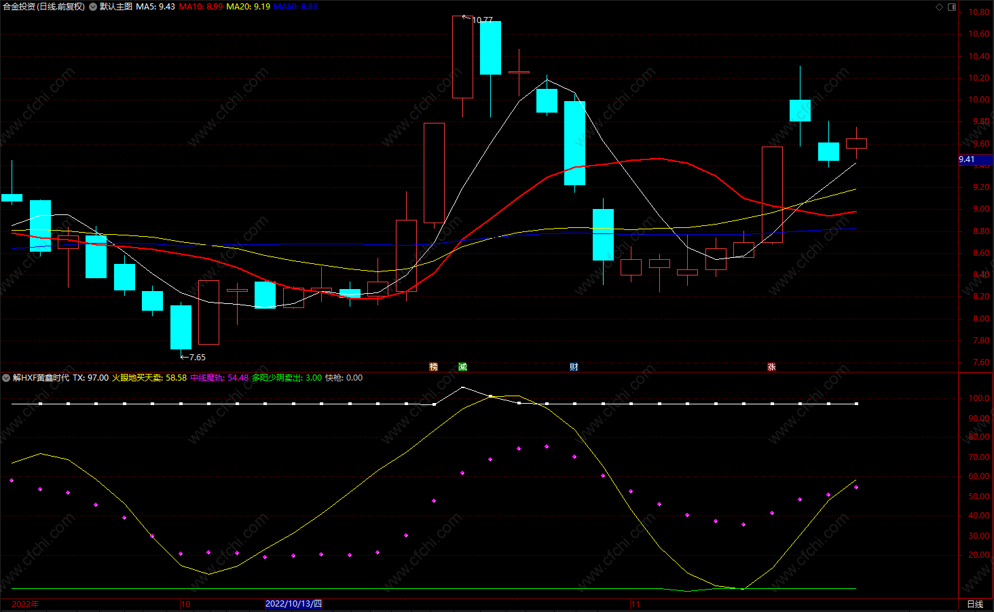994x612 pixels.
Task: Click the blue 财 event marker
Action: [574, 367]
